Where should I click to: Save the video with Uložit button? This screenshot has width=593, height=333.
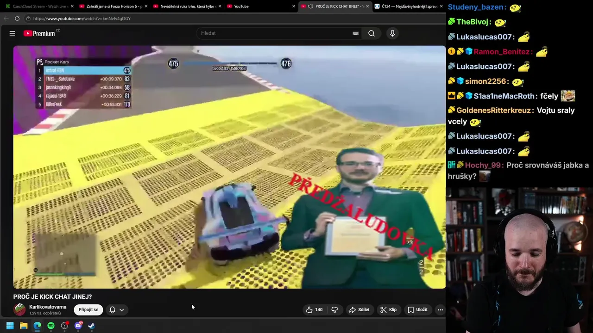tap(417, 310)
